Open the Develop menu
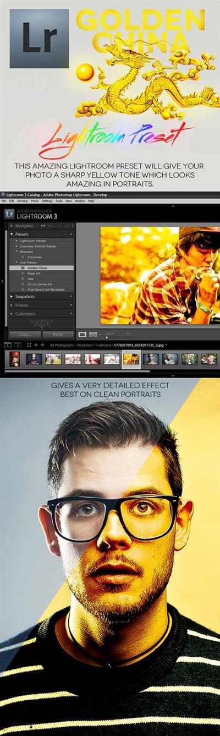 23,201
